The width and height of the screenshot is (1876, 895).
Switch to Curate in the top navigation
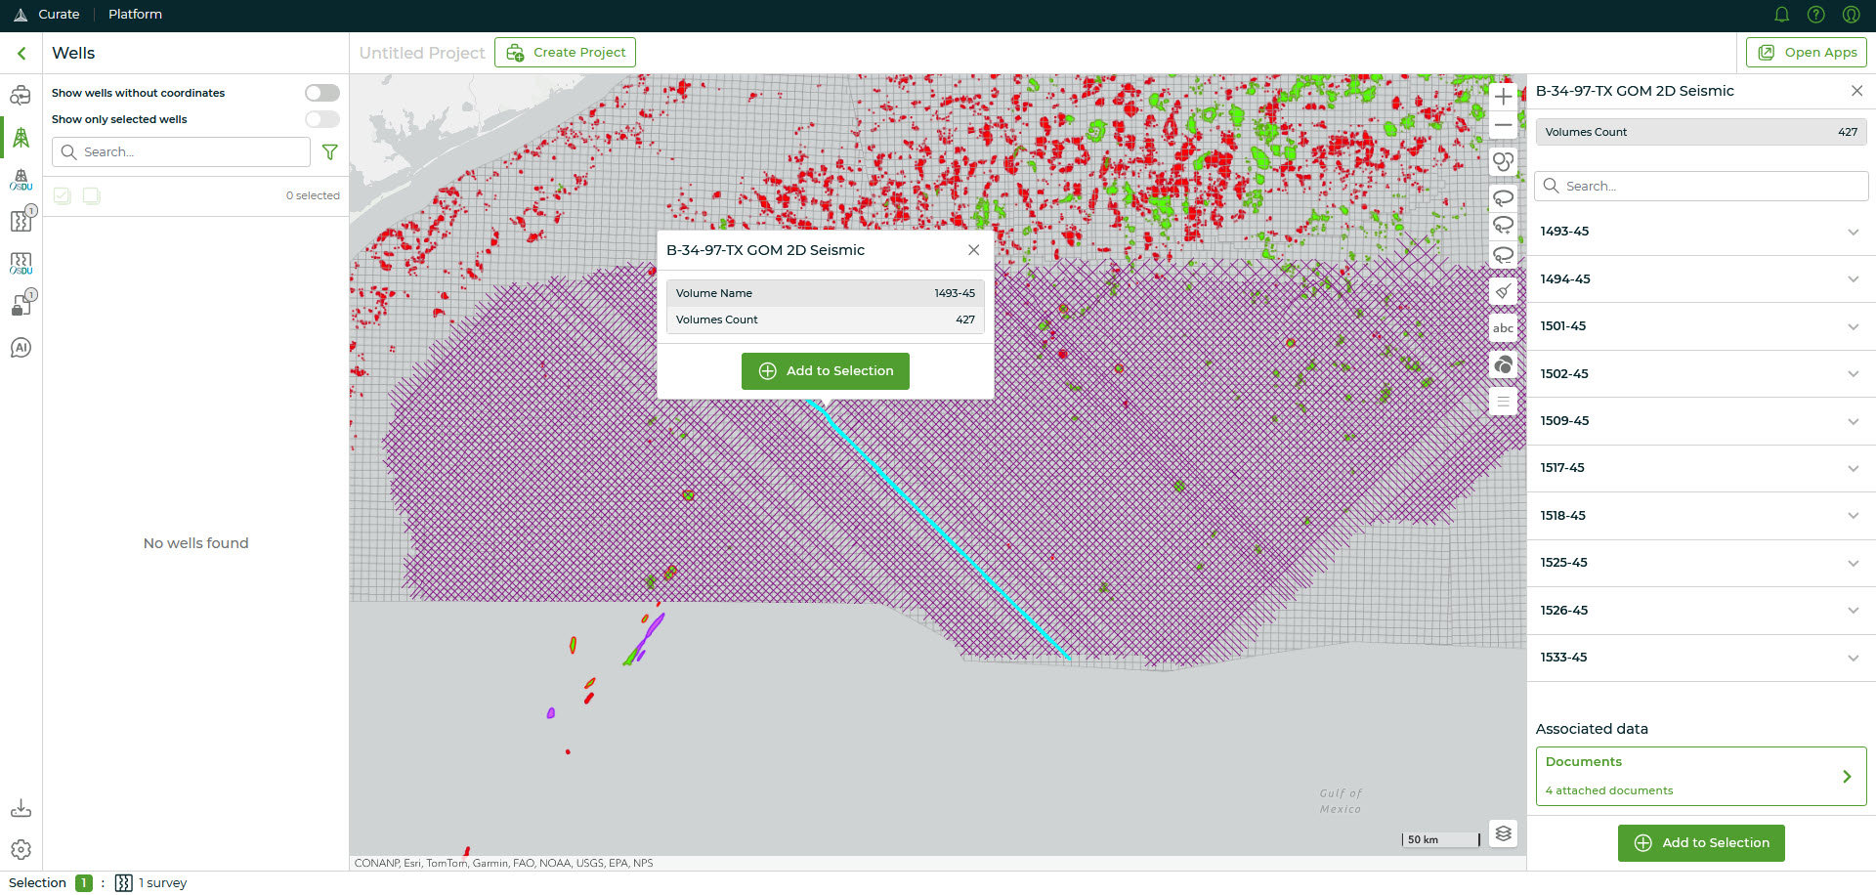pyautogui.click(x=58, y=14)
